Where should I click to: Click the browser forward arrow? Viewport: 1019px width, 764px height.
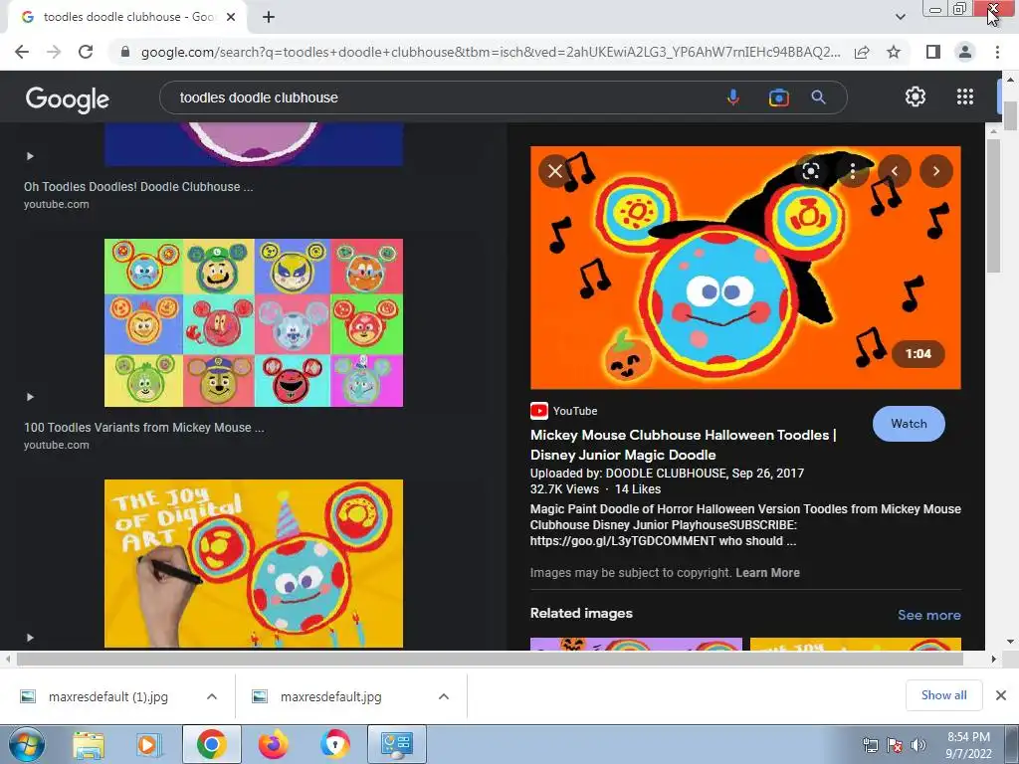[x=54, y=52]
